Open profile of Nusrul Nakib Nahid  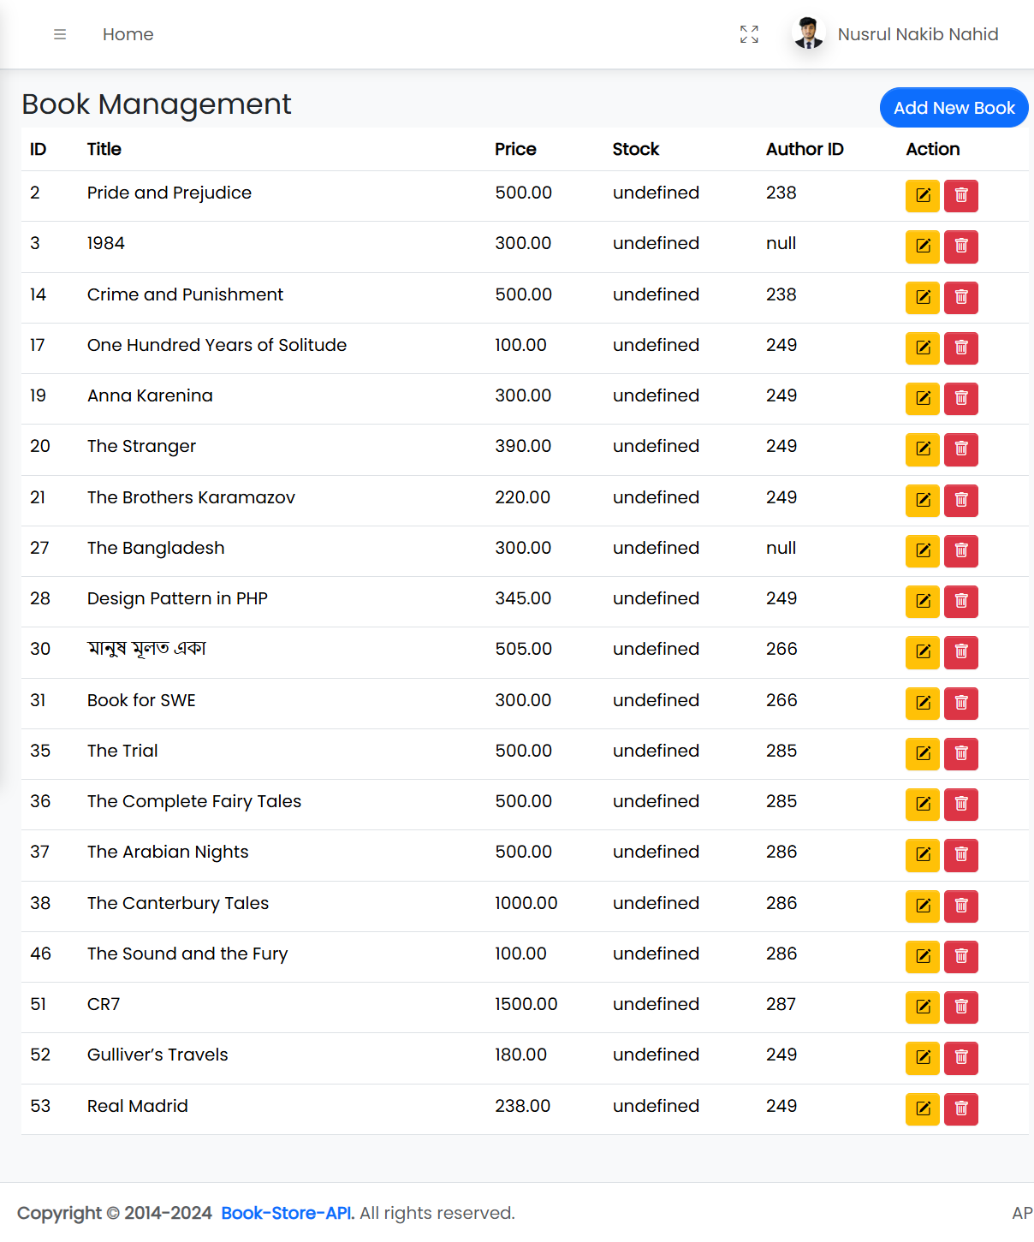click(918, 34)
